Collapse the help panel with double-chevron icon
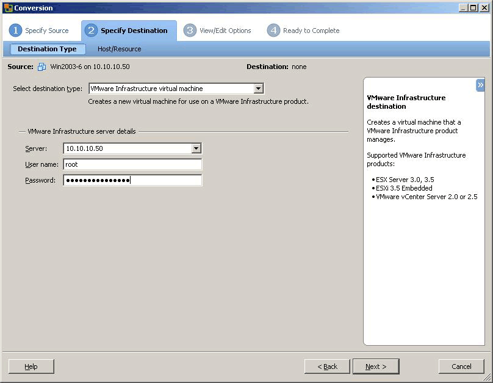Screen dimensions: 493x383 coord(480,85)
